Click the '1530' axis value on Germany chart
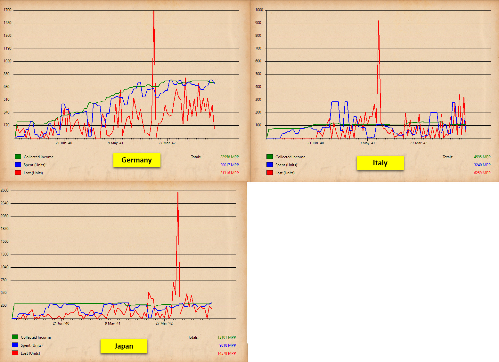499x362 pixels. click(7, 23)
